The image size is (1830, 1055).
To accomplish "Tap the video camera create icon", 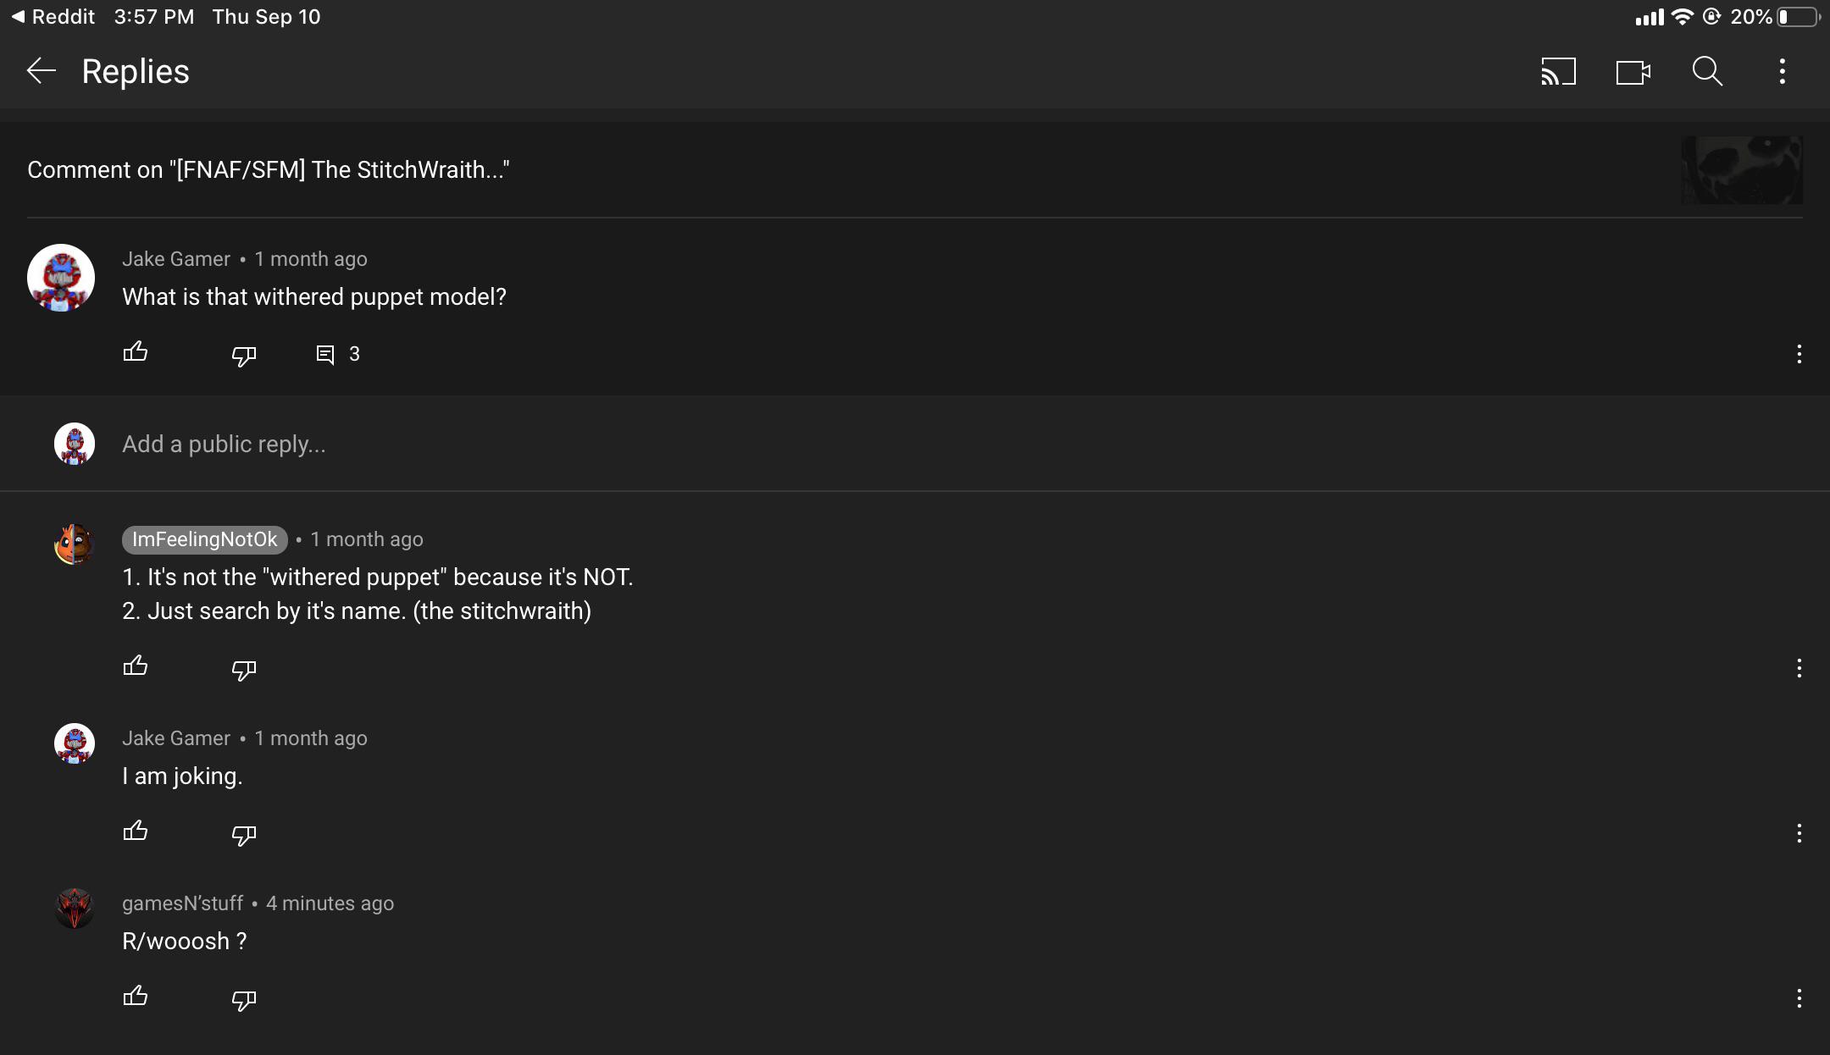I will (x=1633, y=72).
